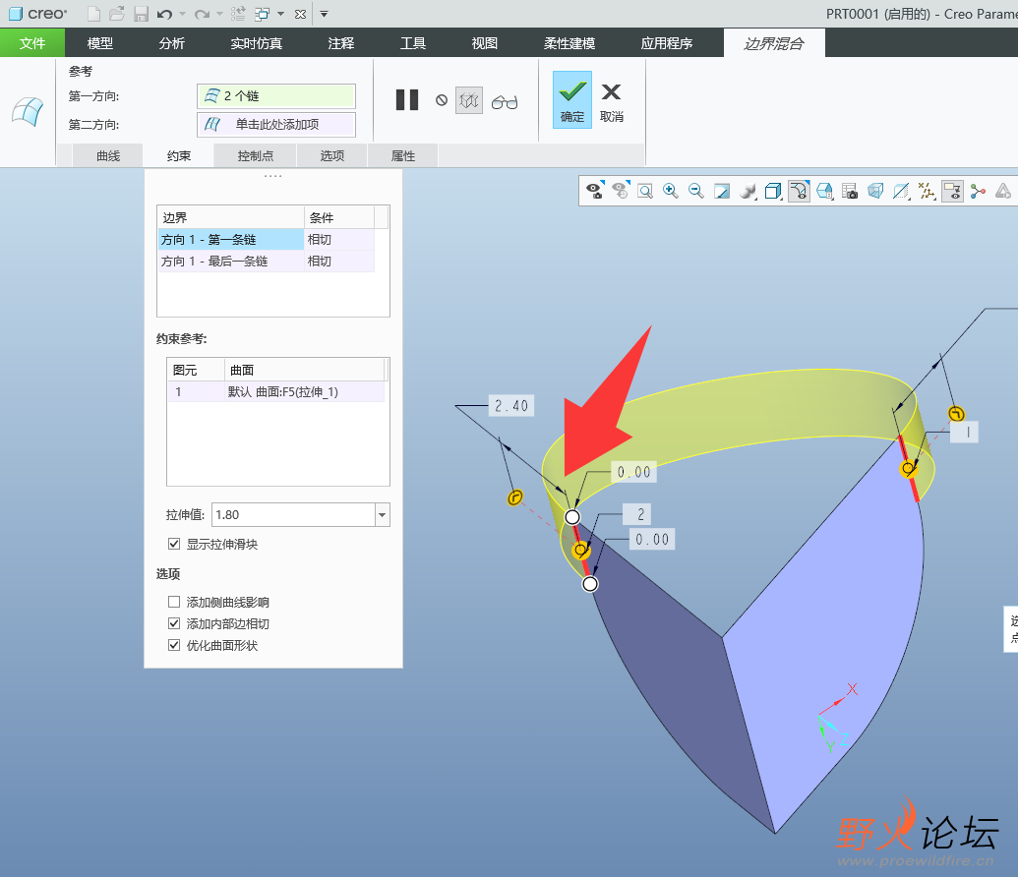Switch to the 视图 ribbon tab
The image size is (1018, 877).
(484, 43)
